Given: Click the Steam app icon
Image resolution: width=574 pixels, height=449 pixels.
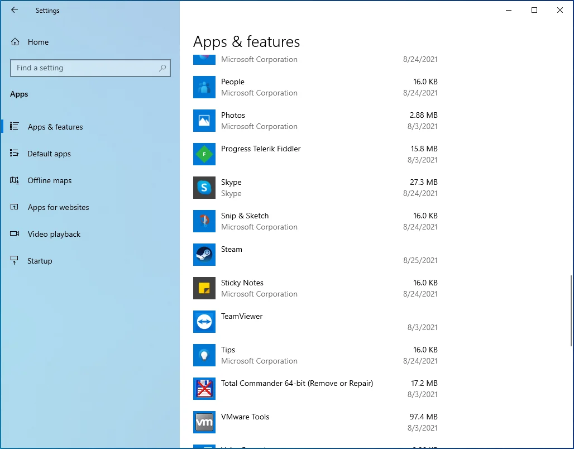Looking at the screenshot, I should [204, 255].
